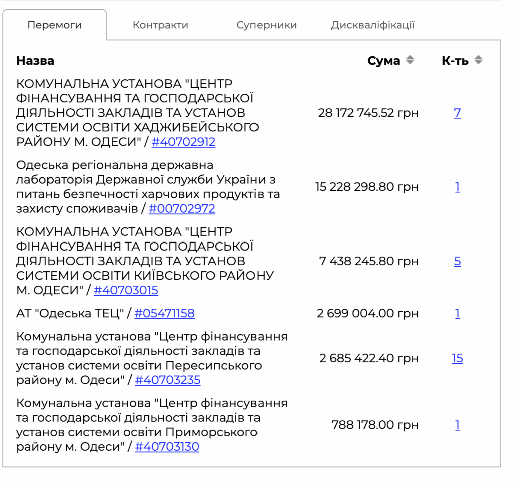The height and width of the screenshot is (483, 513).
Task: Go to the Дискваліфікації tab
Action: click(373, 25)
